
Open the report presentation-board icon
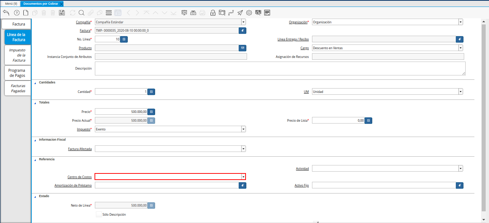pyautogui.click(x=184, y=13)
